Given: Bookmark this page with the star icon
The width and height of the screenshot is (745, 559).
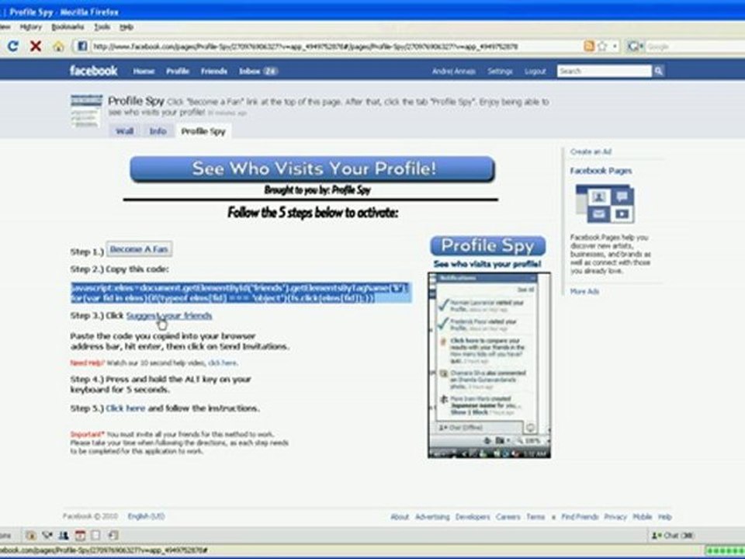Looking at the screenshot, I should click(602, 46).
